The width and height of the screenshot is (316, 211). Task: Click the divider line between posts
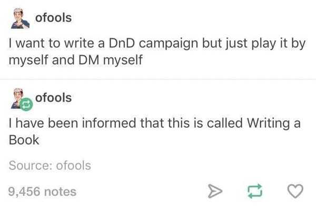[x=158, y=79]
